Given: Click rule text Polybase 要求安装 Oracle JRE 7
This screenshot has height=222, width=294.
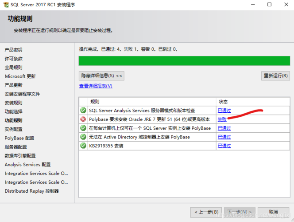Looking at the screenshot, I should 149,119.
